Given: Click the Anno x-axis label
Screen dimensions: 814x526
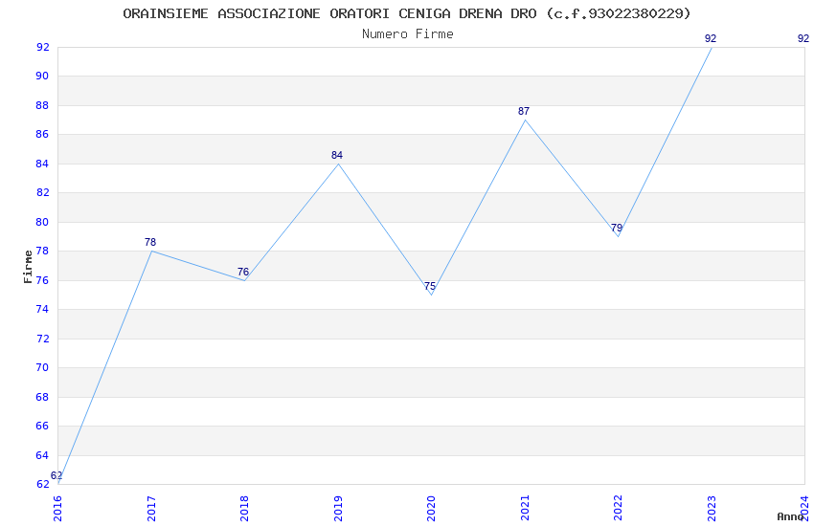Looking at the screenshot, I should pos(790,516).
